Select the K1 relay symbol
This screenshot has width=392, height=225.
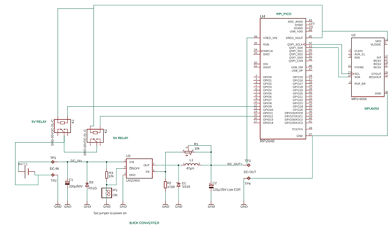62,126
